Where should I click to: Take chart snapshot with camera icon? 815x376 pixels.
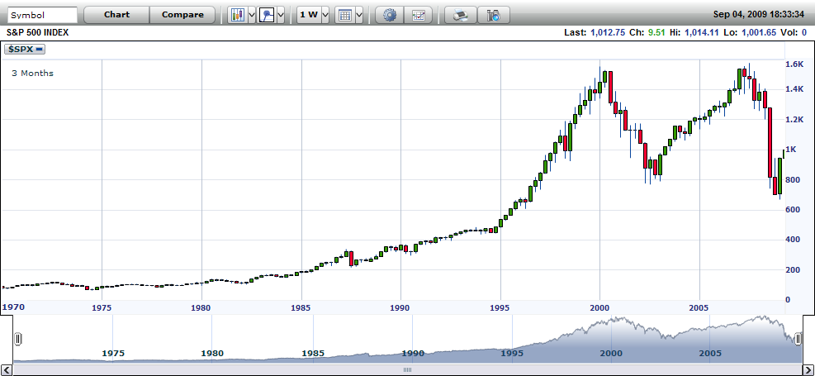click(493, 15)
